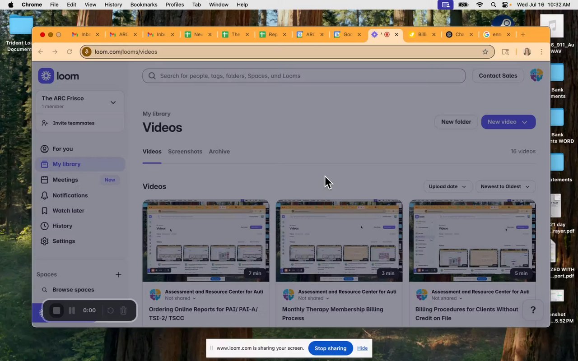Screen dimensions: 578x361
Task: Open the History menu in menu bar
Action: [113, 5]
